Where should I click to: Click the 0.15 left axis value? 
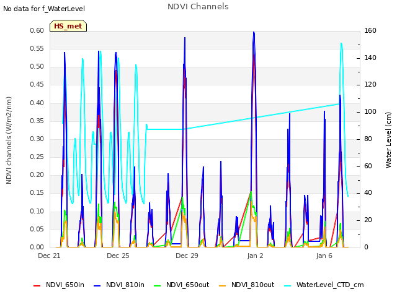[x=37, y=192]
